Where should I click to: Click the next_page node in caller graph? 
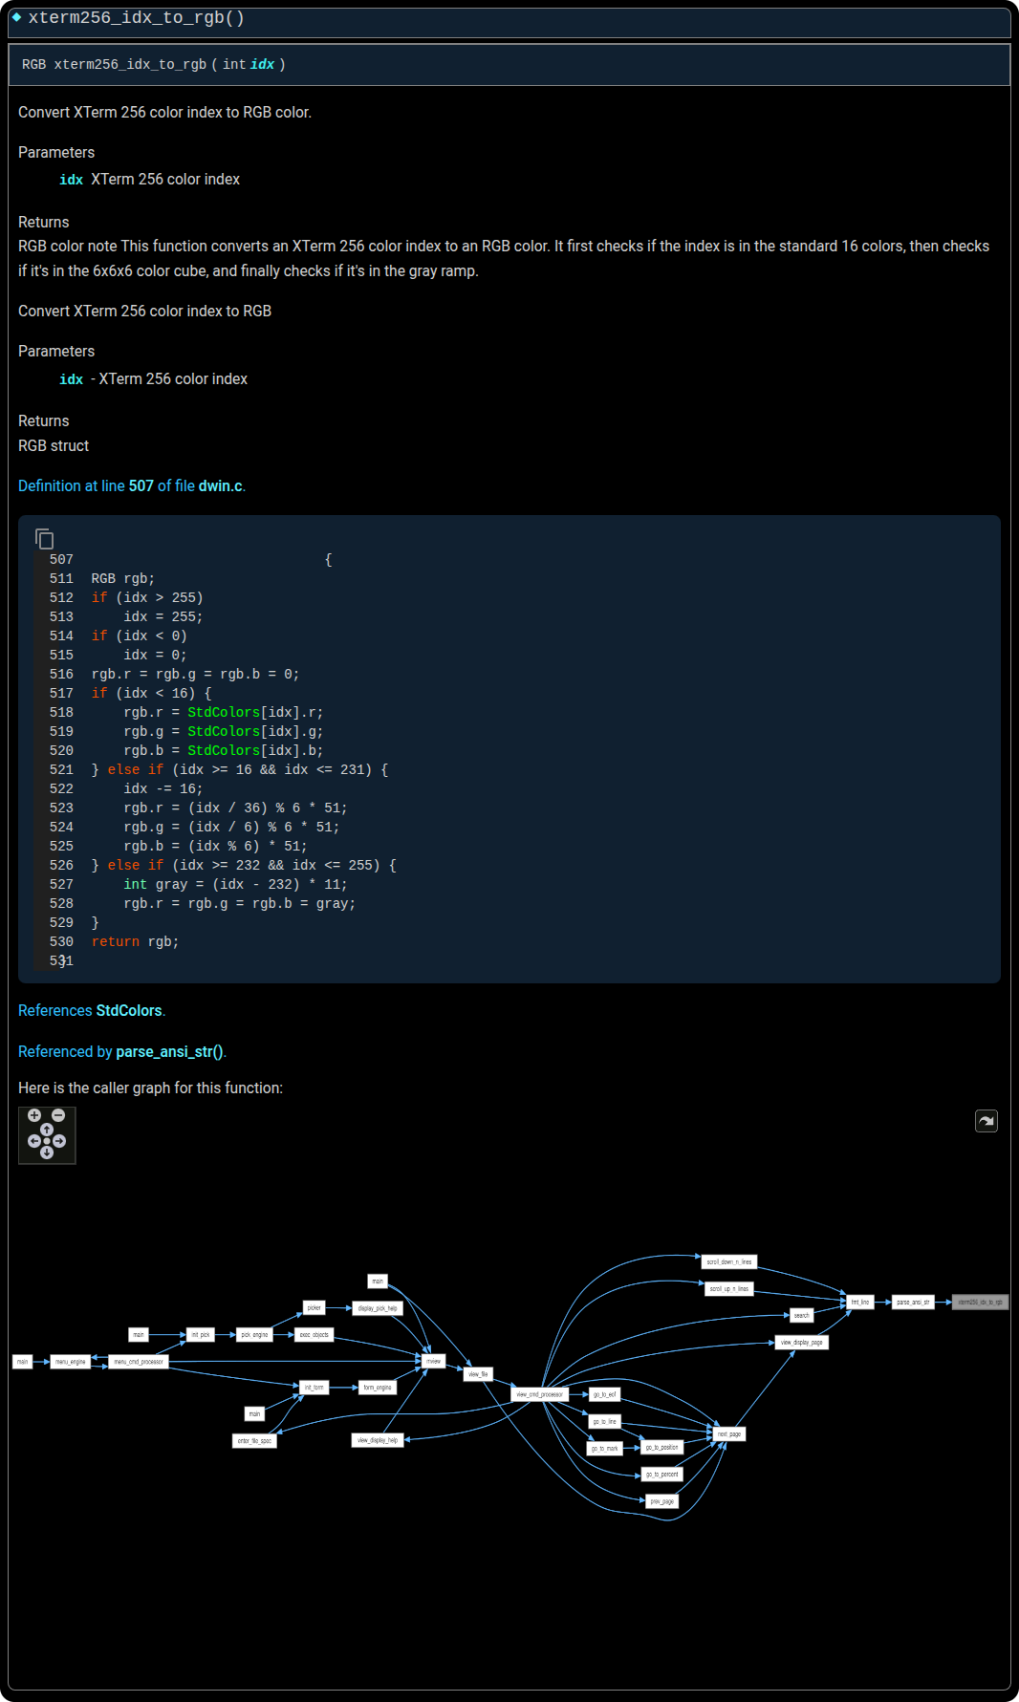(x=728, y=1434)
